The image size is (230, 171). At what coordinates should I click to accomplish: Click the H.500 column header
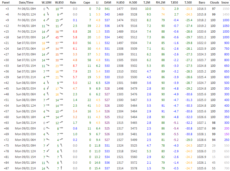click(133, 2)
